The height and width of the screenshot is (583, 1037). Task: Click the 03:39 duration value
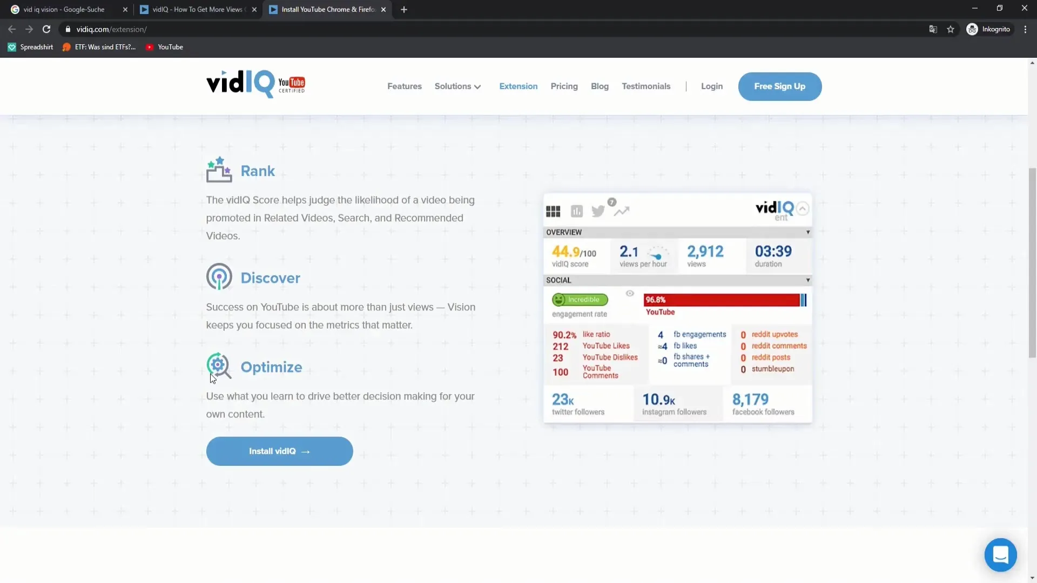click(773, 252)
